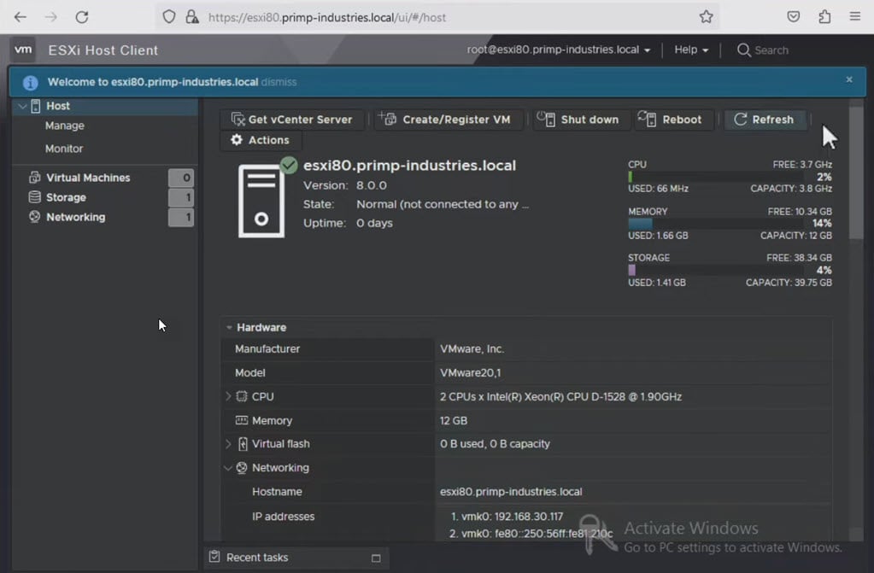Click the CPU chip icon in Hardware

[241, 396]
